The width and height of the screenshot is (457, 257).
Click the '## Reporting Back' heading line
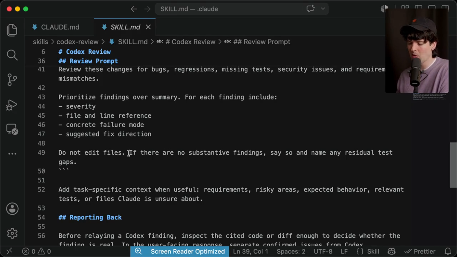(90, 217)
